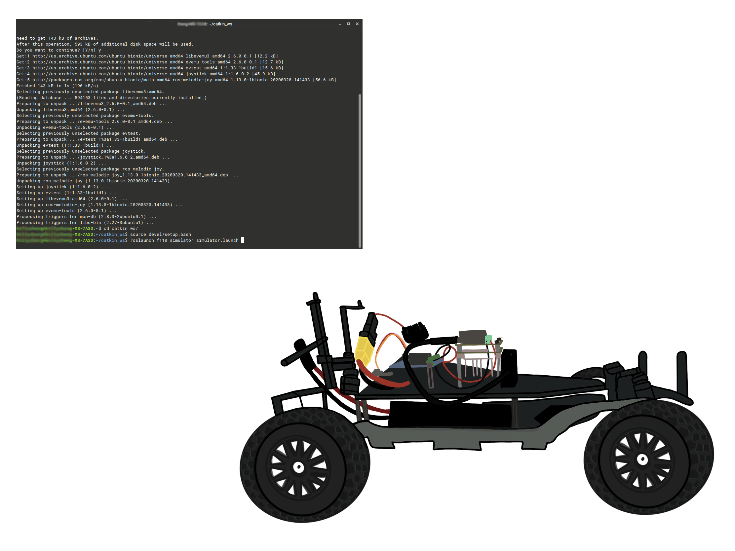Click 'Processing triggers for libc-bin' line

click(85, 223)
